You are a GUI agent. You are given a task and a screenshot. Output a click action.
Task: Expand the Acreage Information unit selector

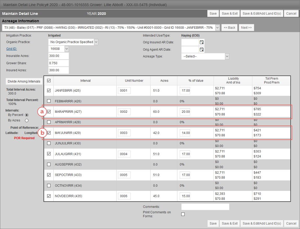217,27
